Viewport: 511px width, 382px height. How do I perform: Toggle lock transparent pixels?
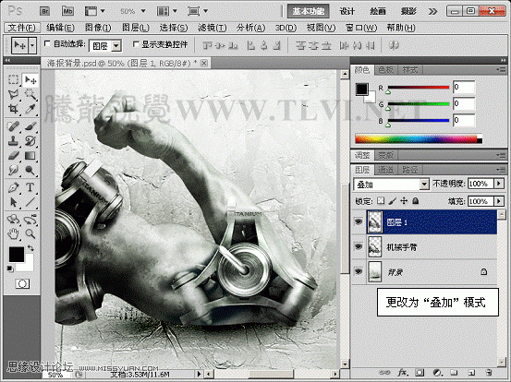(x=381, y=201)
